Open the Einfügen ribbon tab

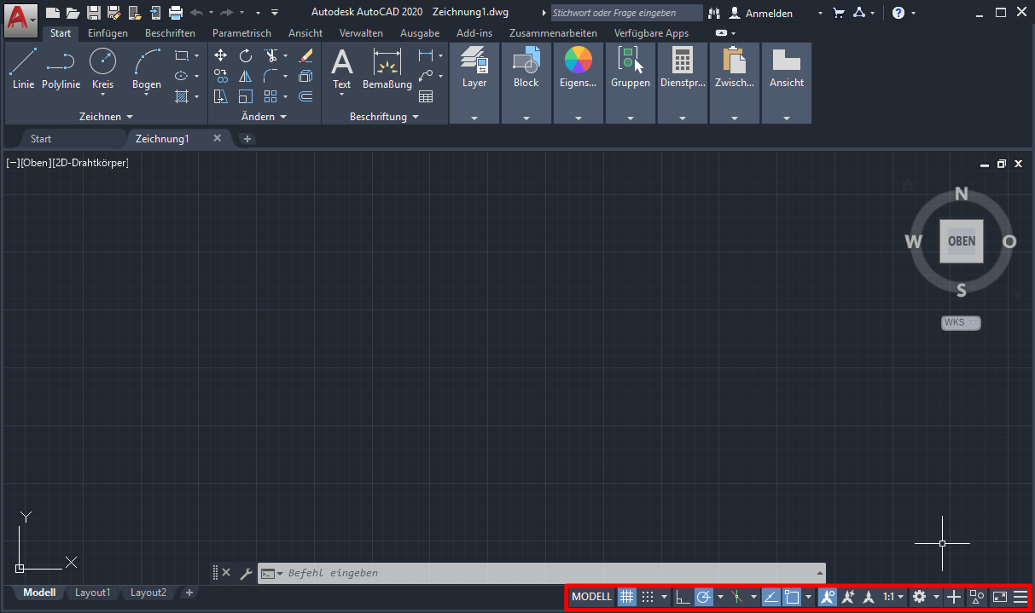tap(108, 33)
